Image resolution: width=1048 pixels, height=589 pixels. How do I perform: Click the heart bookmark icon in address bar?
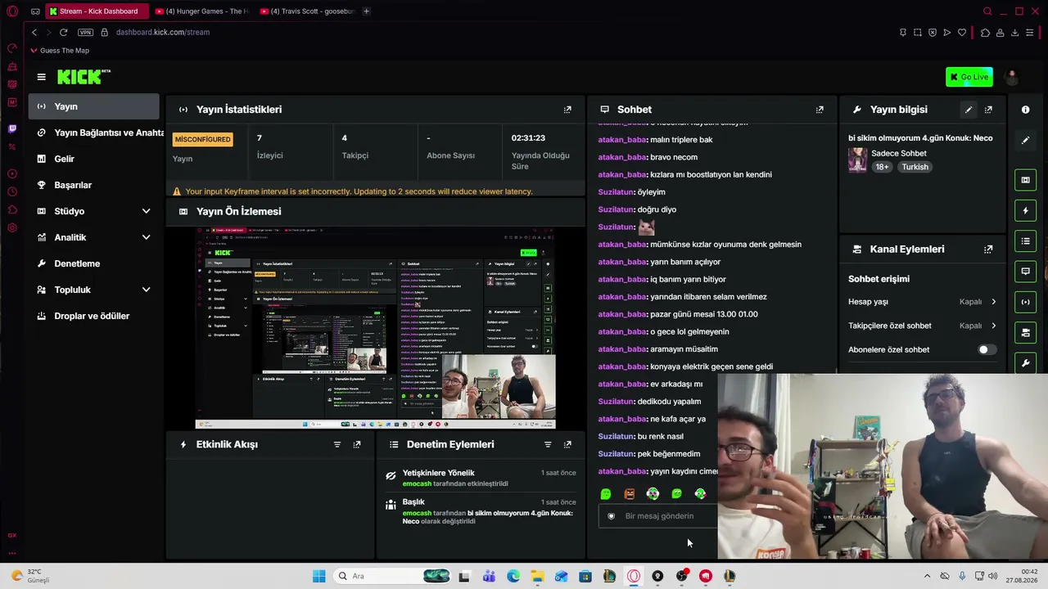click(x=962, y=33)
